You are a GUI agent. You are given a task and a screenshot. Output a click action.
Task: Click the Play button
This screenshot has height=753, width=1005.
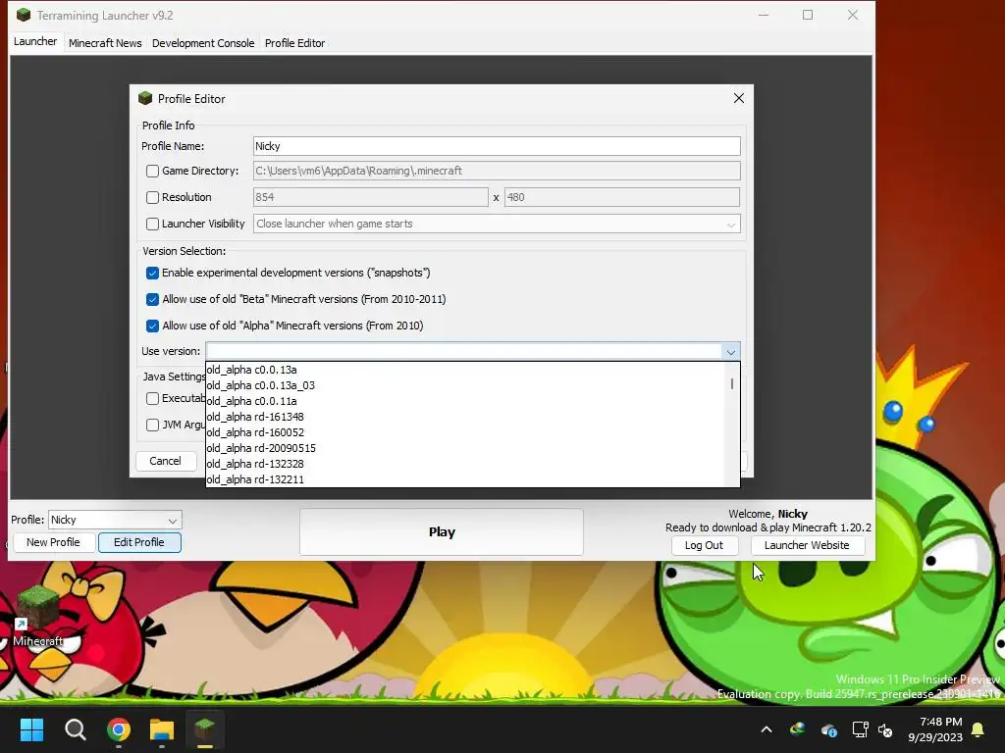(x=442, y=532)
